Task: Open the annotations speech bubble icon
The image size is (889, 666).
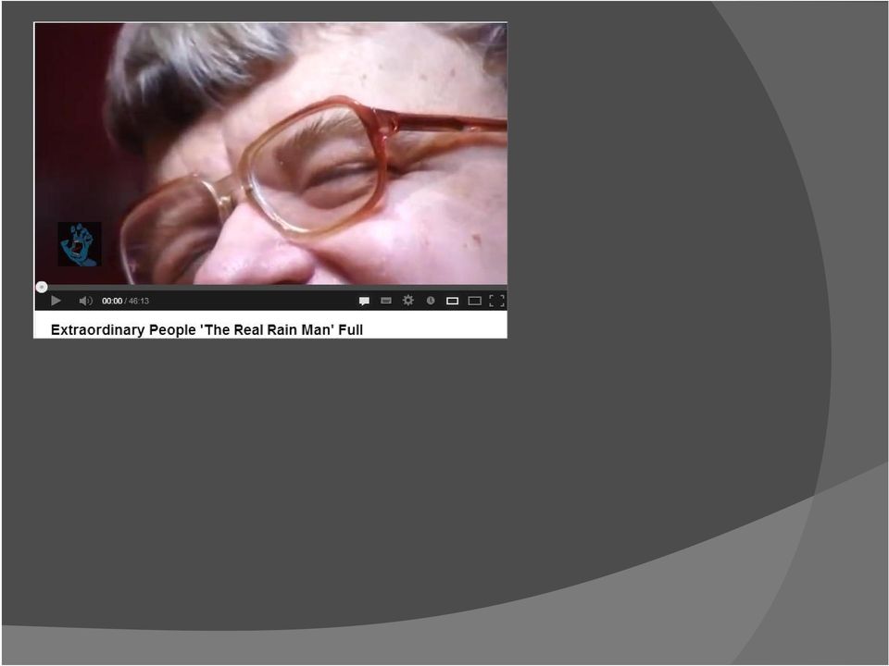Action: click(364, 301)
